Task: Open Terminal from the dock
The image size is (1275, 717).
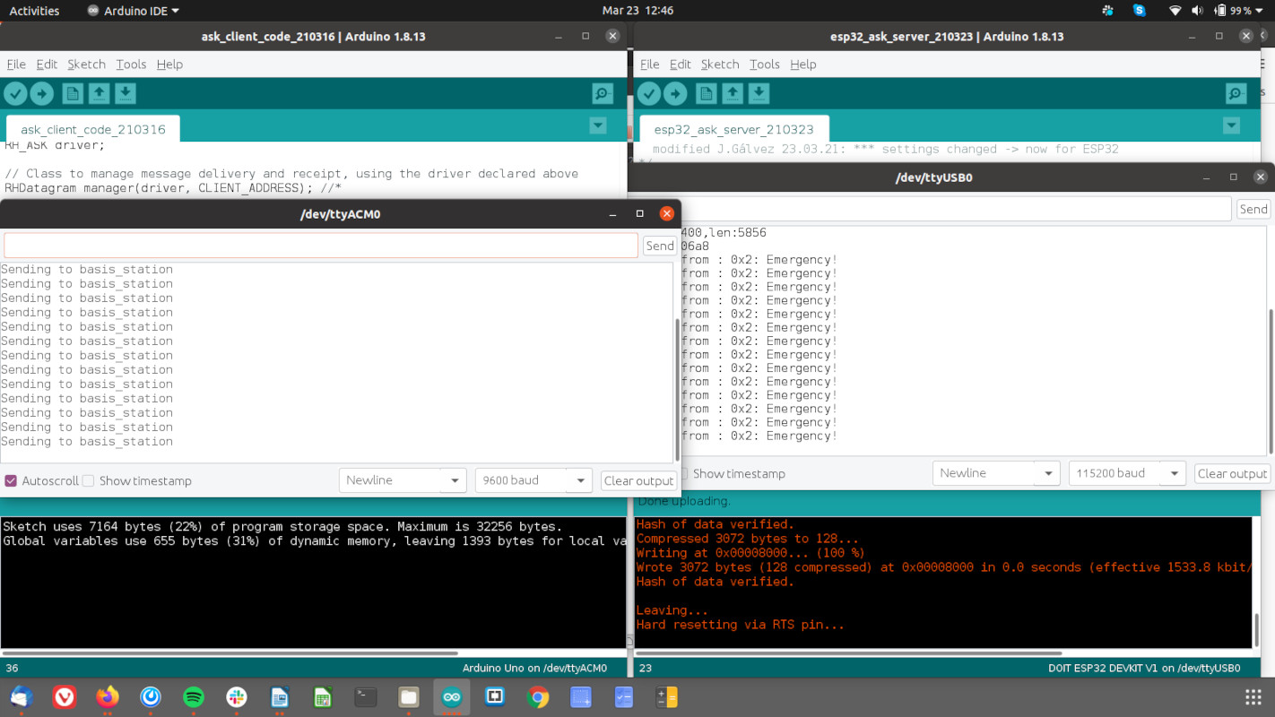Action: (366, 696)
